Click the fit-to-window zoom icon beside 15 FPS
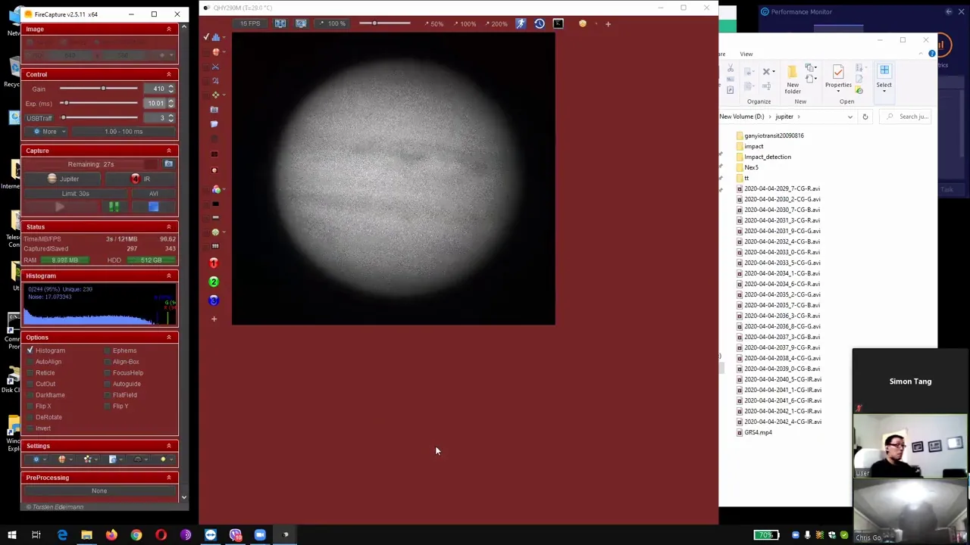Image resolution: width=970 pixels, height=545 pixels. tap(280, 23)
